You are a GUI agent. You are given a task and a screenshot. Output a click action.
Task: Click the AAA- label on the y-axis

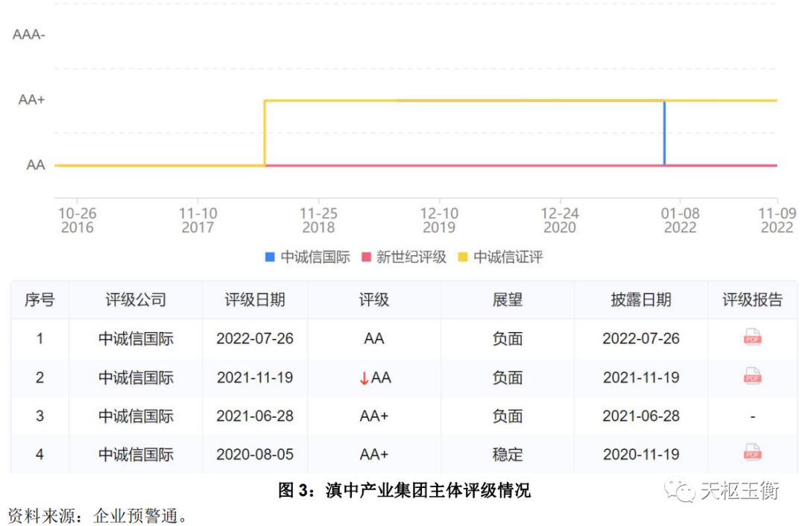point(29,35)
